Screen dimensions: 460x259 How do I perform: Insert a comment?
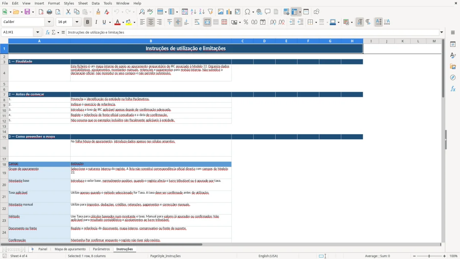coord(268,12)
